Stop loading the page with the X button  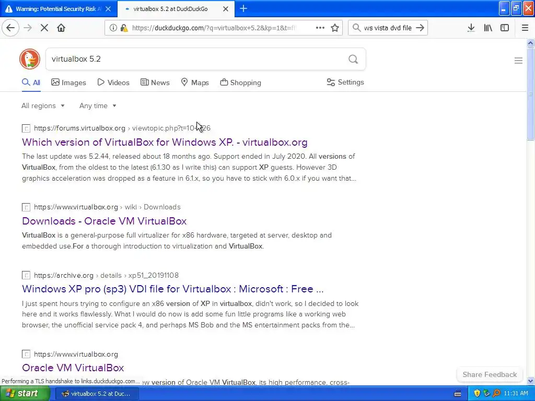[44, 28]
